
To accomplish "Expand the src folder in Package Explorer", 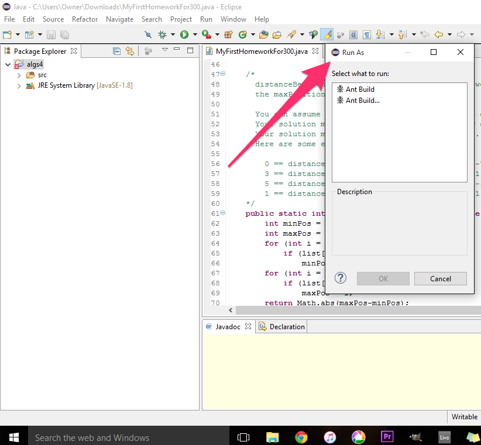I will (19, 75).
